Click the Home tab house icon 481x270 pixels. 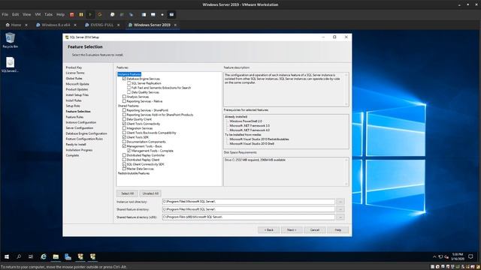click(x=8, y=25)
